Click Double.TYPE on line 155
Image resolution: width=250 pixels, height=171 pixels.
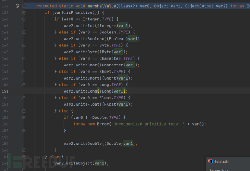click(105, 118)
